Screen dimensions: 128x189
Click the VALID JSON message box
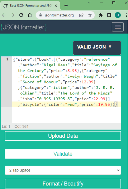coord(97,48)
